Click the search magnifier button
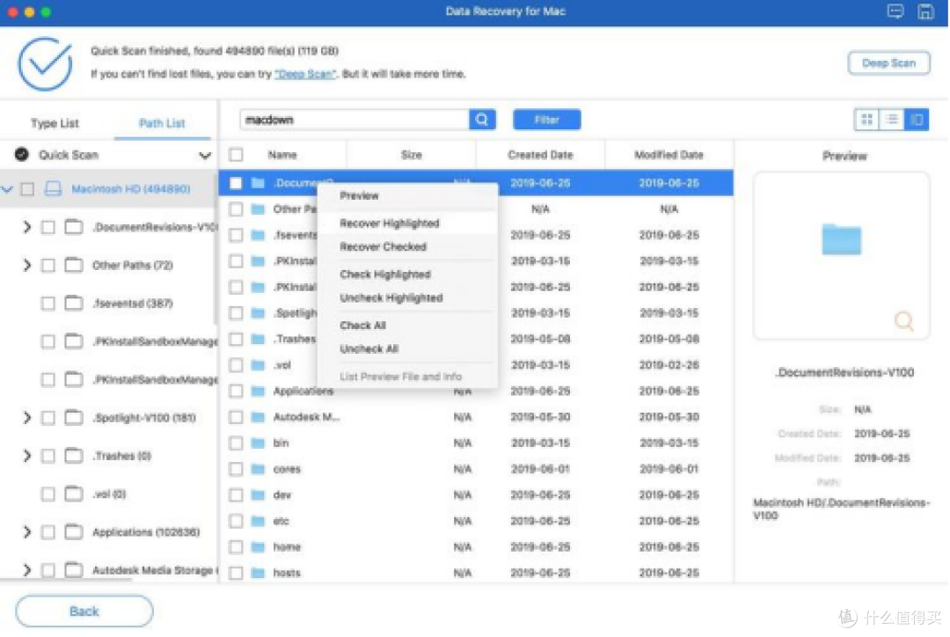Image resolution: width=950 pixels, height=637 pixels. pyautogui.click(x=482, y=120)
